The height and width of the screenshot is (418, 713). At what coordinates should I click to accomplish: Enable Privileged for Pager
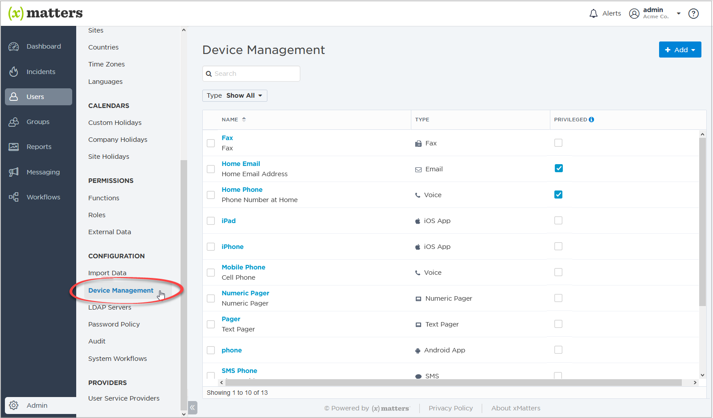[x=558, y=324]
